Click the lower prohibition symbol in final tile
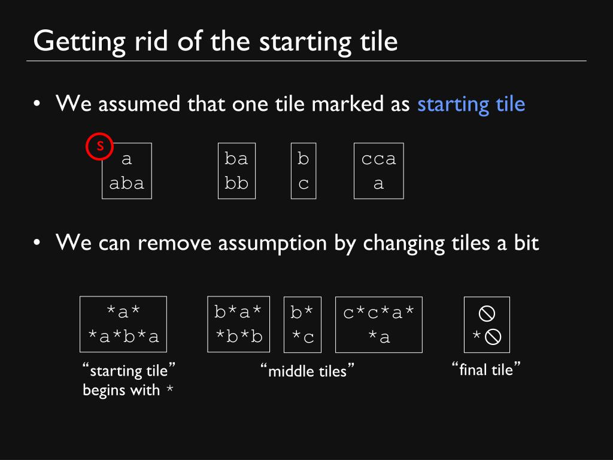The height and width of the screenshot is (460, 613). [x=493, y=337]
